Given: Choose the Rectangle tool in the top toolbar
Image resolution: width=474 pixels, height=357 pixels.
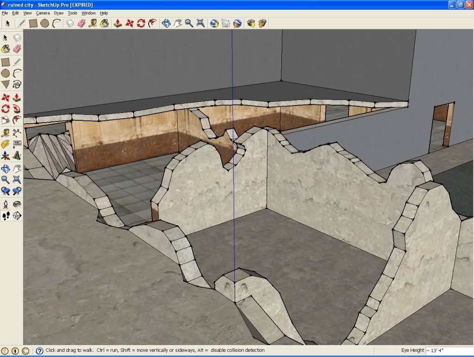Looking at the screenshot, I should pyautogui.click(x=33, y=23).
